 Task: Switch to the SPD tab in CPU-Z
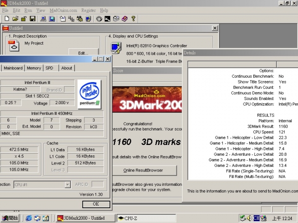pos(49,68)
